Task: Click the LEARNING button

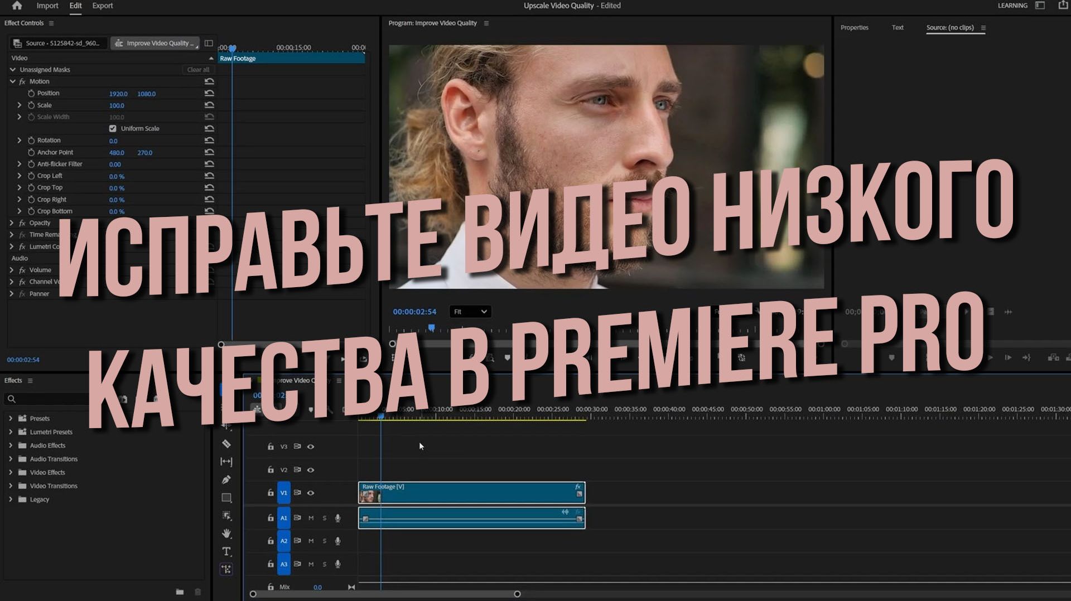Action: tap(1012, 5)
